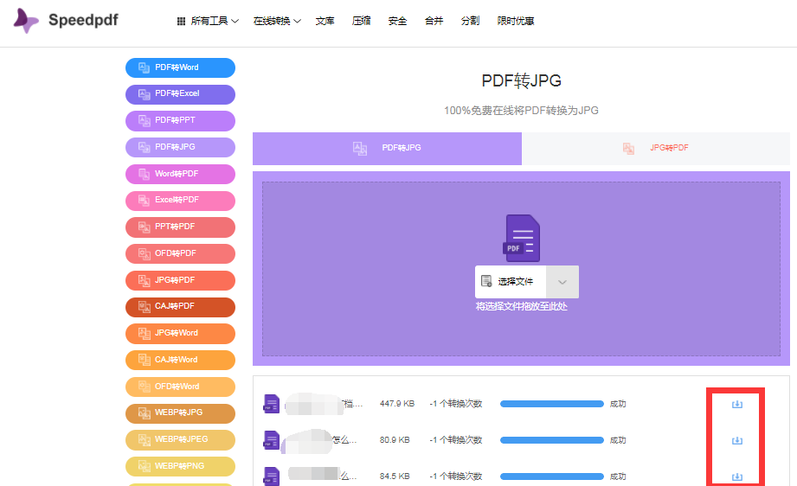797x486 pixels.
Task: Click the Speedpdf butterfly logo icon
Action: (26, 21)
